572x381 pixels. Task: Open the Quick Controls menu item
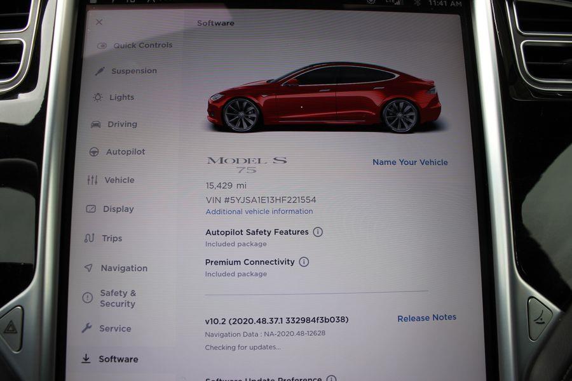(x=135, y=46)
